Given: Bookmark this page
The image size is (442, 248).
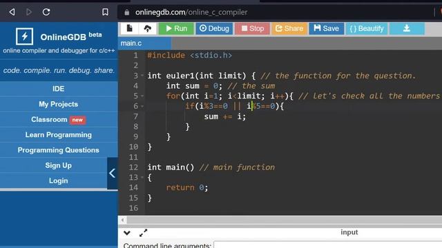Looking at the screenshot, I should point(105,12).
